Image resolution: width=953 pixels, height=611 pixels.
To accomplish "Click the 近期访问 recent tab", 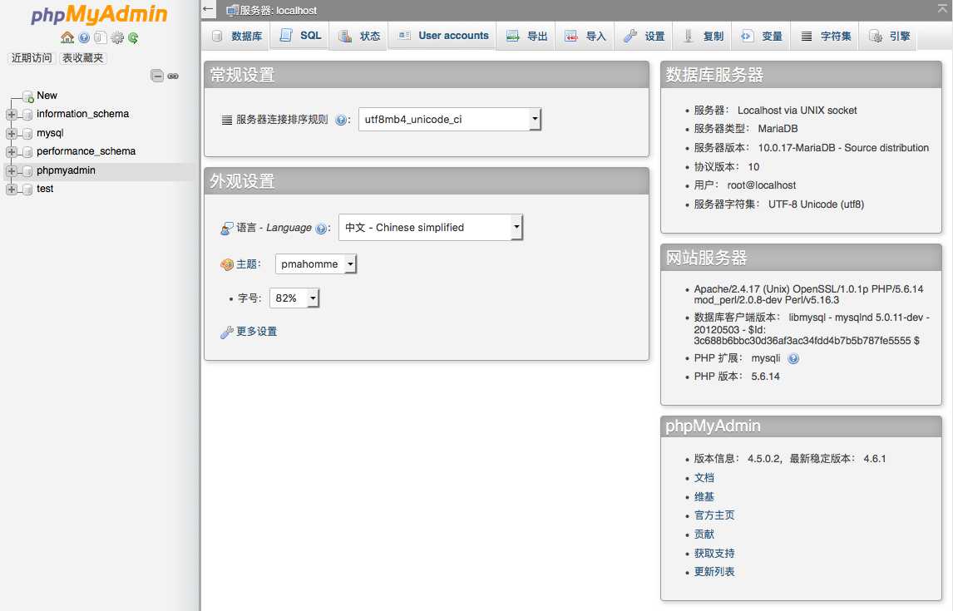I will tap(32, 57).
